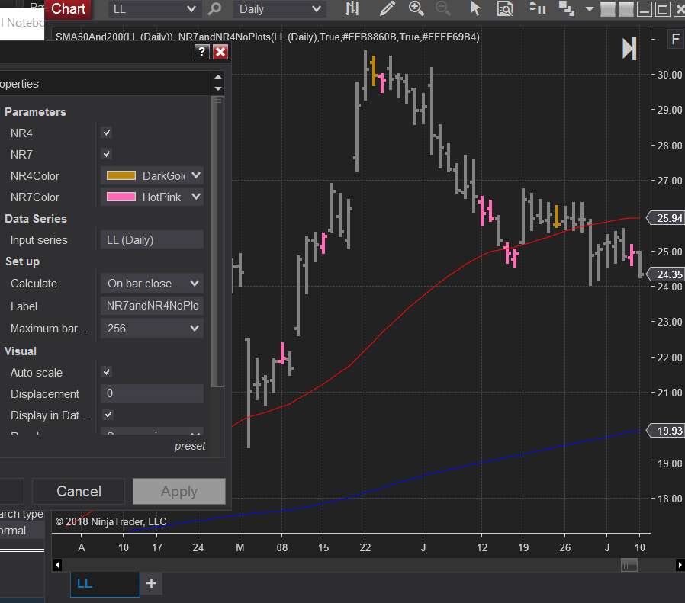Click the up arrow beside Properties header
The width and height of the screenshot is (685, 603).
coord(218,77)
